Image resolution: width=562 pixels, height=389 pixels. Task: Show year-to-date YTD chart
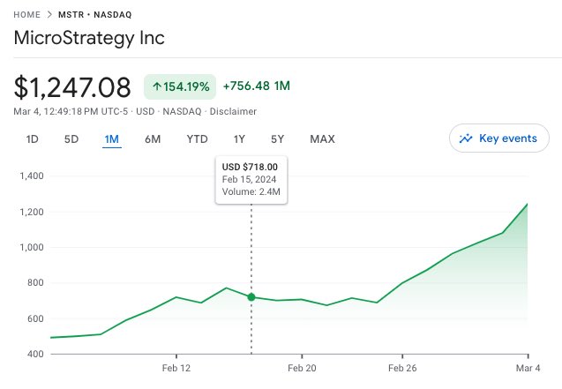point(197,138)
